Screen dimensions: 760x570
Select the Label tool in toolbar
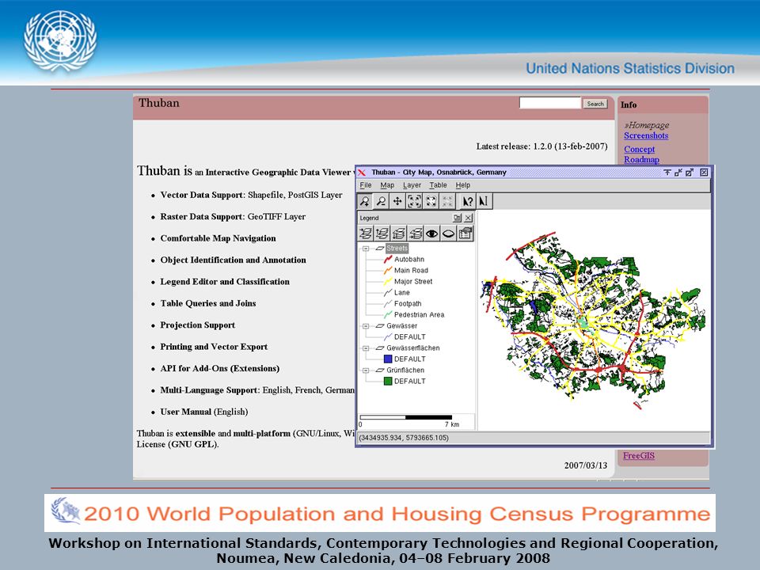tap(484, 201)
